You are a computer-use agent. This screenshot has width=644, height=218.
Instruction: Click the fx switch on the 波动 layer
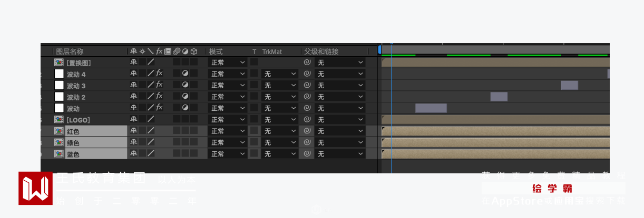(x=159, y=108)
